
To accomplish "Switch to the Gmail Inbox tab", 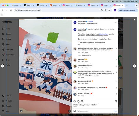I will [16, 5].
